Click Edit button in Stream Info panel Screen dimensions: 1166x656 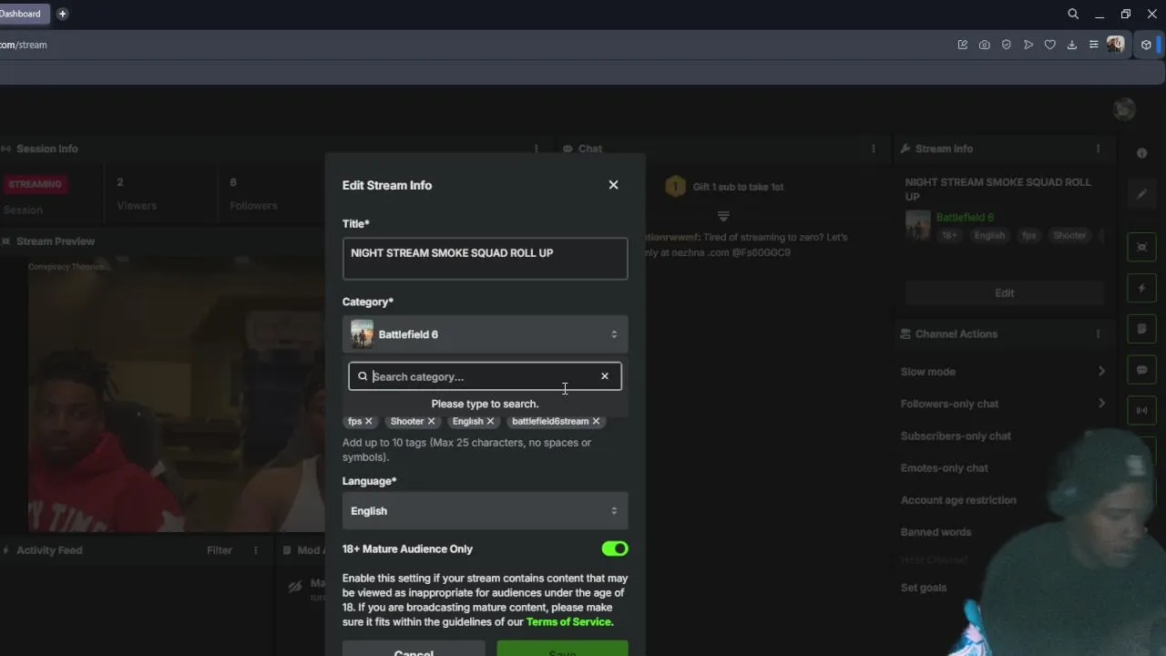tap(1005, 292)
